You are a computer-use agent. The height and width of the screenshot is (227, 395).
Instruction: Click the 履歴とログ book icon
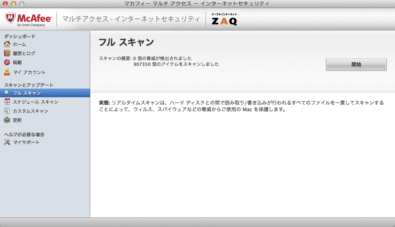pyautogui.click(x=7, y=53)
